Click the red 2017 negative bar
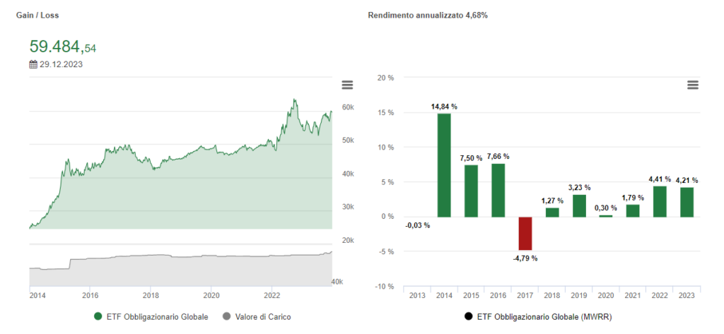The image size is (724, 334). tap(525, 233)
